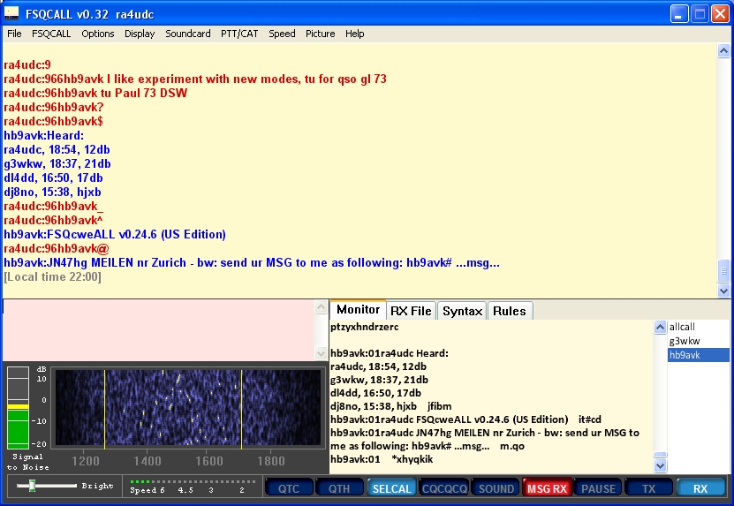
Task: Switch to the RX File tab
Action: (x=411, y=311)
